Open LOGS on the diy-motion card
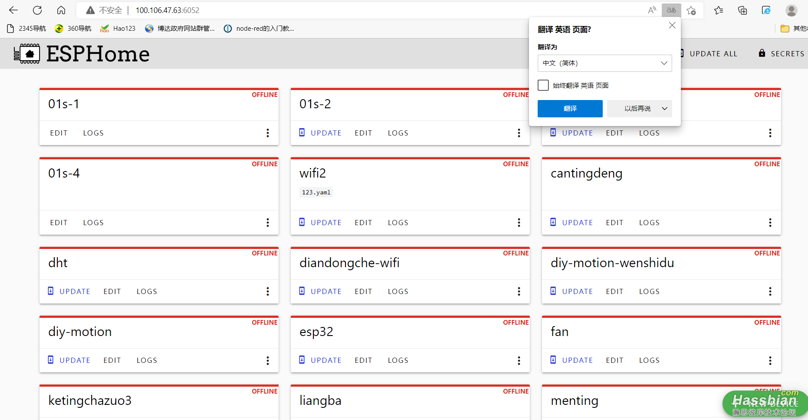The image size is (808, 420). 147,360
